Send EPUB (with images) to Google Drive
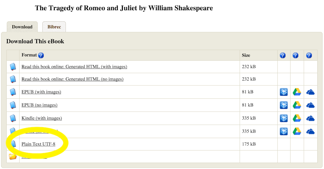The height and width of the screenshot is (169, 324). 297,92
